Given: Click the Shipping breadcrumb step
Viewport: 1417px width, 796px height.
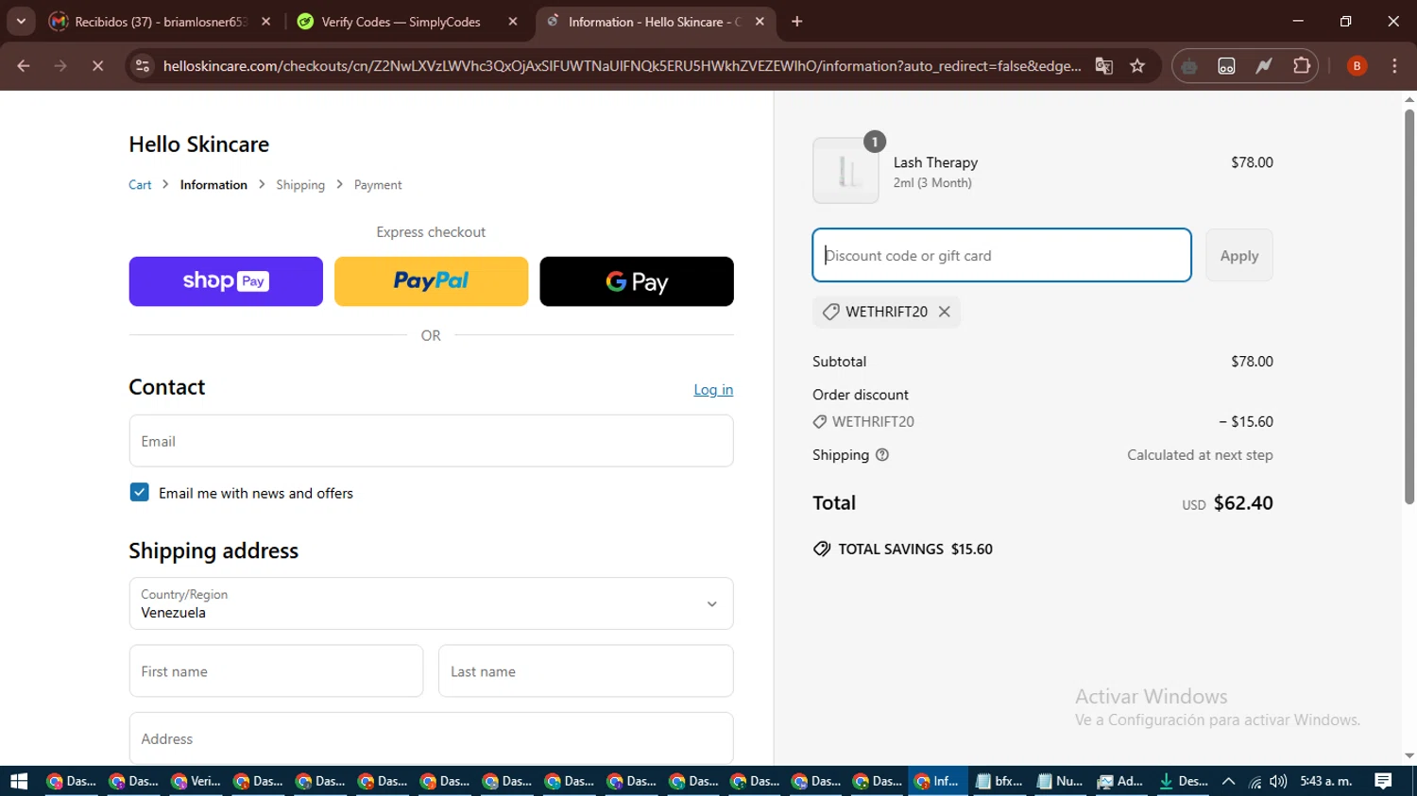Looking at the screenshot, I should (x=300, y=185).
